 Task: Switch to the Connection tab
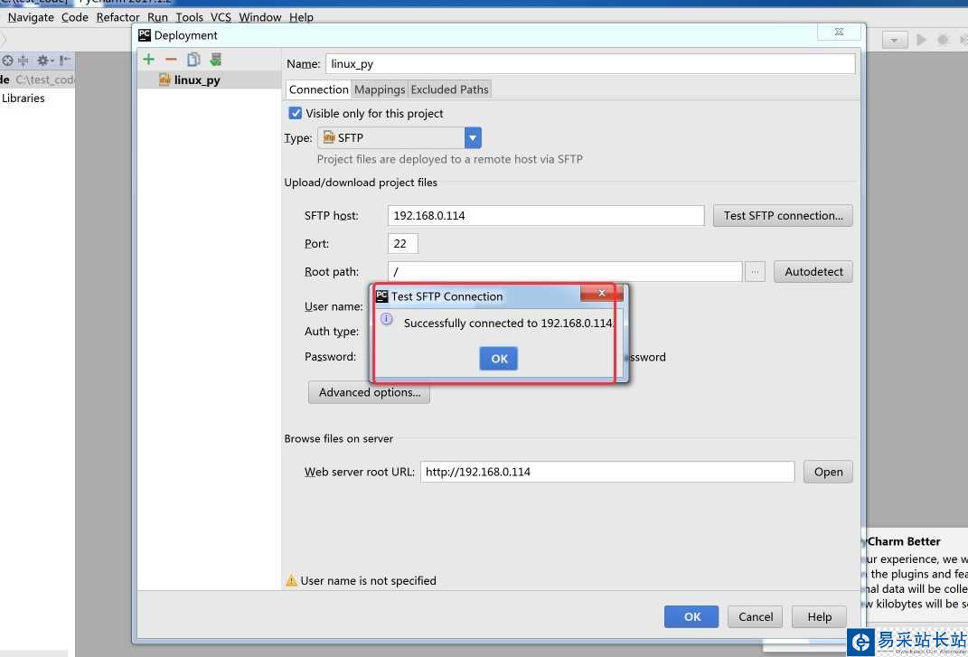click(x=318, y=89)
